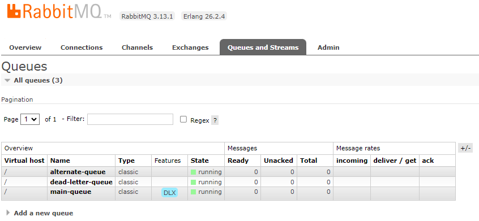Click the Erlang 26.2.4 version label

pyautogui.click(x=204, y=16)
